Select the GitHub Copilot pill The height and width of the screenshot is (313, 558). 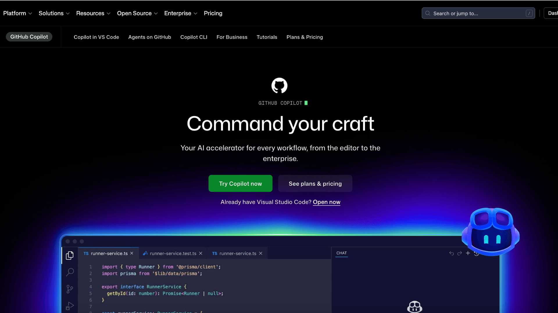pyautogui.click(x=29, y=37)
